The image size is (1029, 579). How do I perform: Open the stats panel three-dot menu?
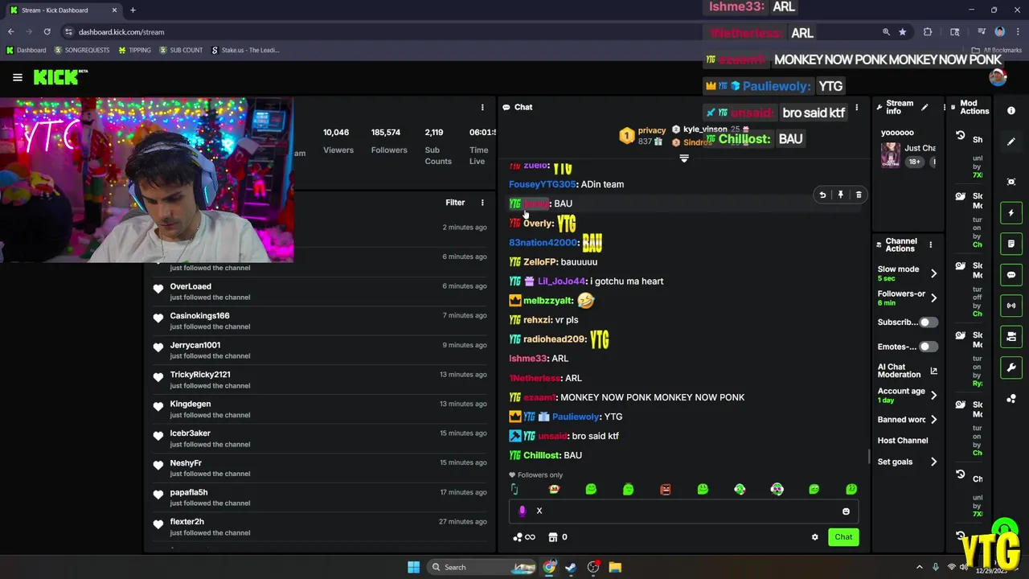pos(482,107)
